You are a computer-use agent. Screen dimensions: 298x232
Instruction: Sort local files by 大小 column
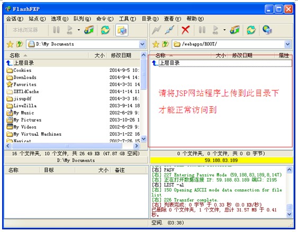(x=97, y=55)
